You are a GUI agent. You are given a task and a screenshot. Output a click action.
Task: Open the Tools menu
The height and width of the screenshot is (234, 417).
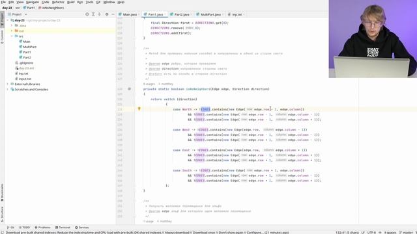point(89,2)
